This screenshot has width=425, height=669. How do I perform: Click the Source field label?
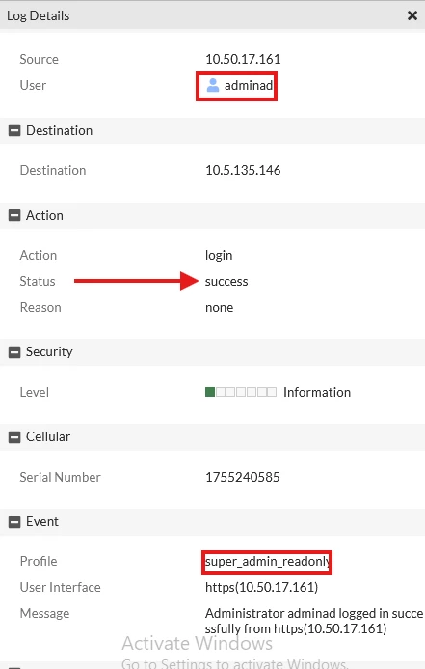(40, 59)
